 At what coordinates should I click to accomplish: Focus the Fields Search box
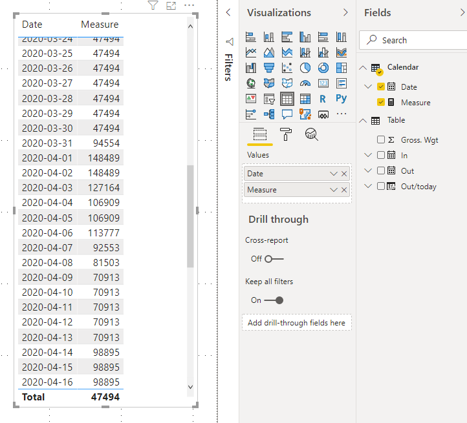pos(413,40)
